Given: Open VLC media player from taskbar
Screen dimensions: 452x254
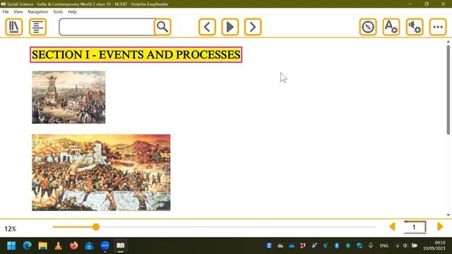Looking at the screenshot, I should 58,246.
